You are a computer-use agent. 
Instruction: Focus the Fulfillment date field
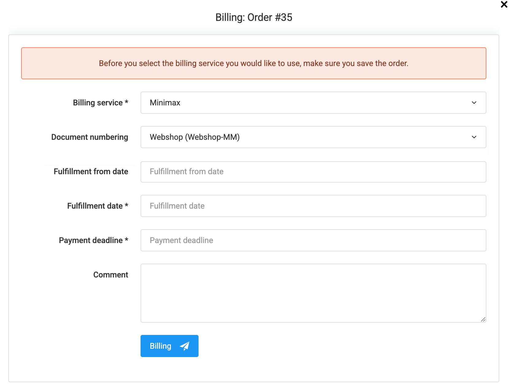[x=313, y=206]
